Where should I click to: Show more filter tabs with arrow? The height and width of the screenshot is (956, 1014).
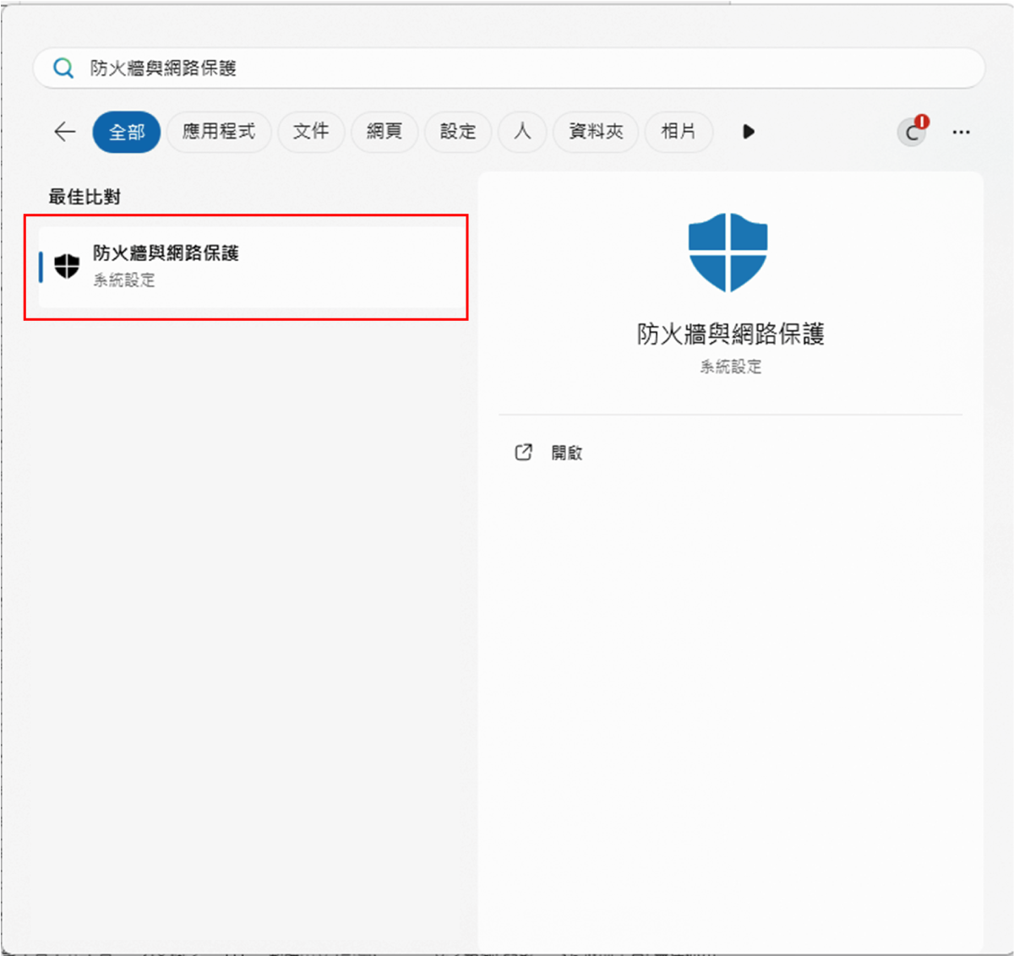[x=749, y=132]
